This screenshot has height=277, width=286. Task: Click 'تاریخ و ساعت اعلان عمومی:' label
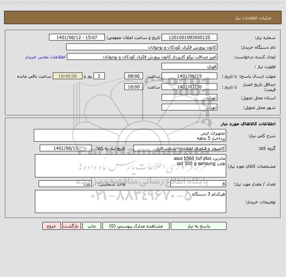[x=133, y=38]
